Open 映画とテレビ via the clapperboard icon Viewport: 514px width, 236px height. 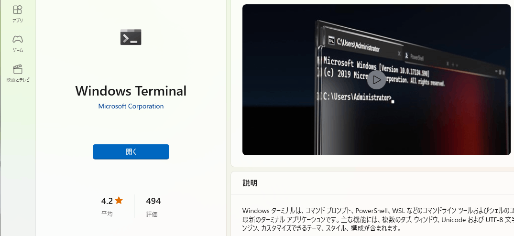point(18,73)
